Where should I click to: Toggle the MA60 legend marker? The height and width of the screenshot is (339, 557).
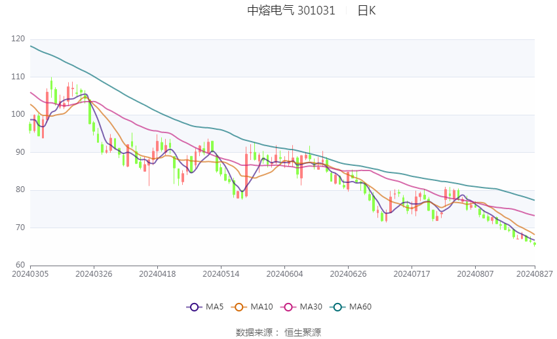tap(337, 307)
